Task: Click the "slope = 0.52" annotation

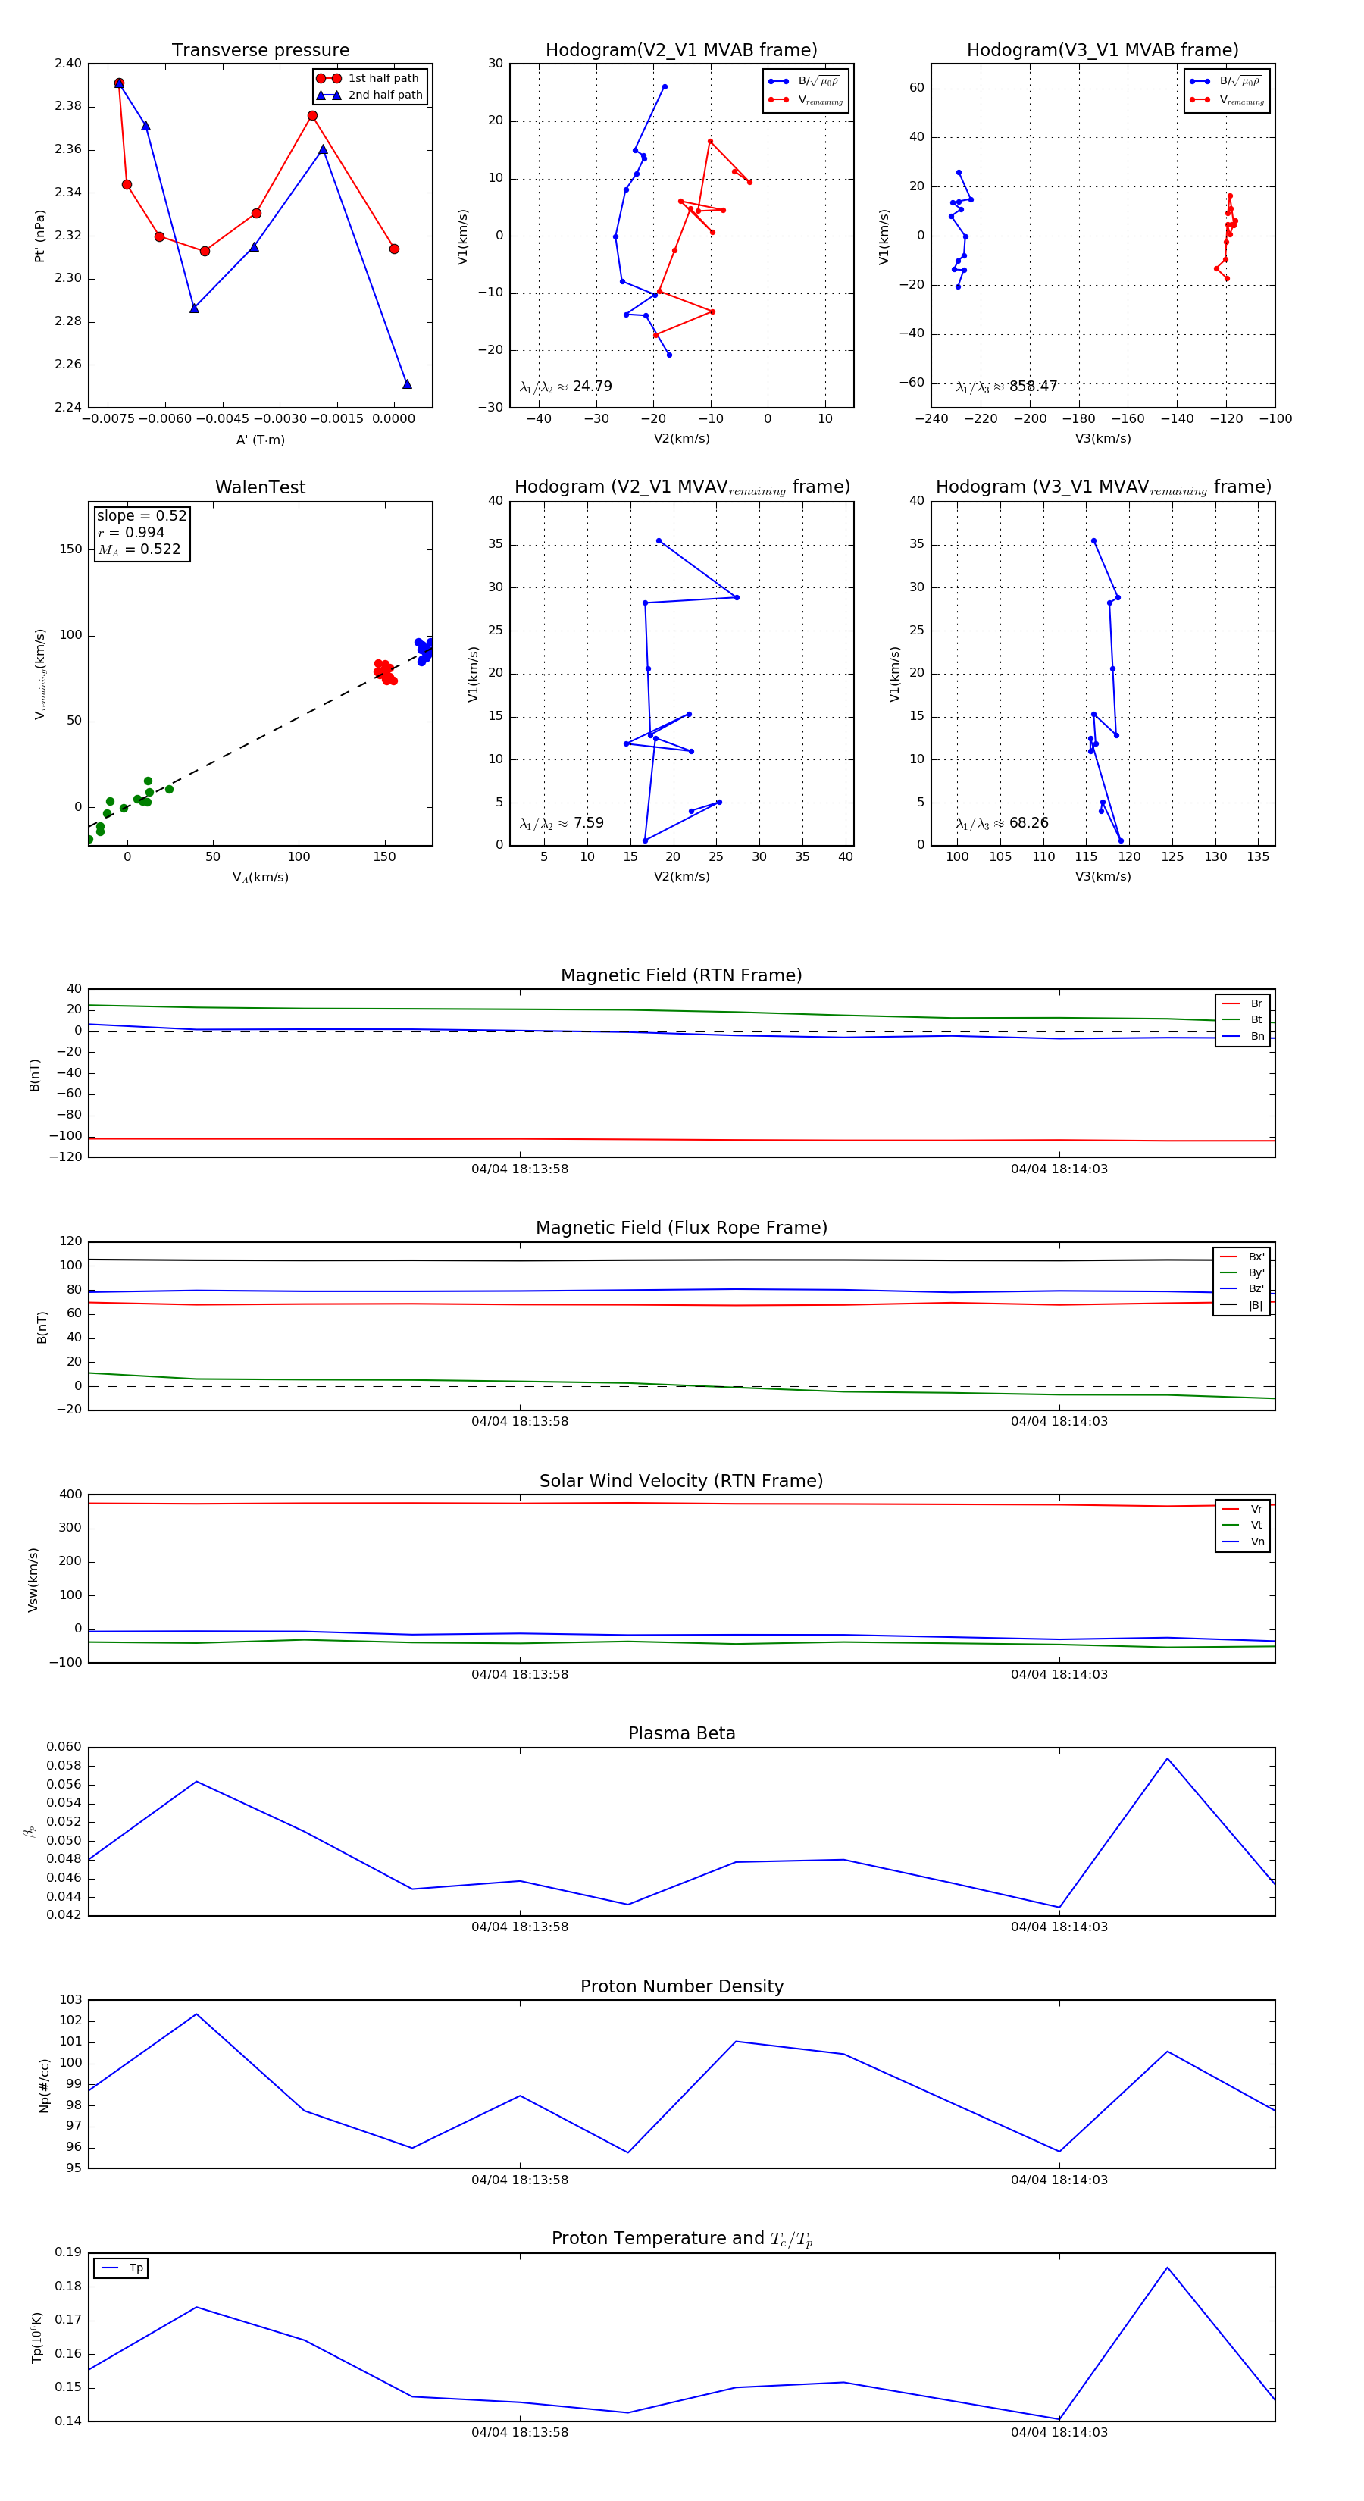Action: [142, 515]
